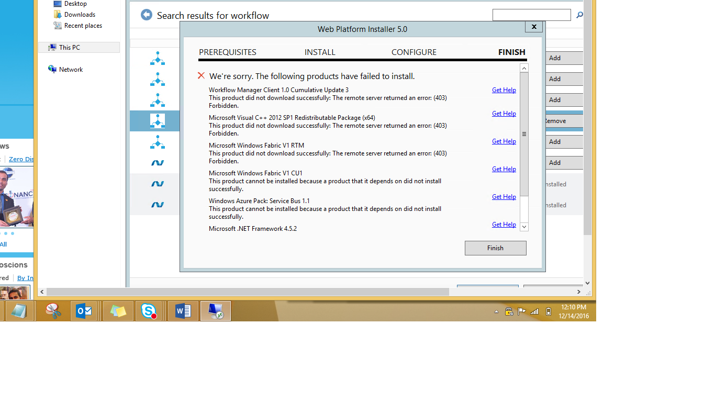
Task: Focus the search box of Web Platform Installer
Action: click(x=531, y=15)
